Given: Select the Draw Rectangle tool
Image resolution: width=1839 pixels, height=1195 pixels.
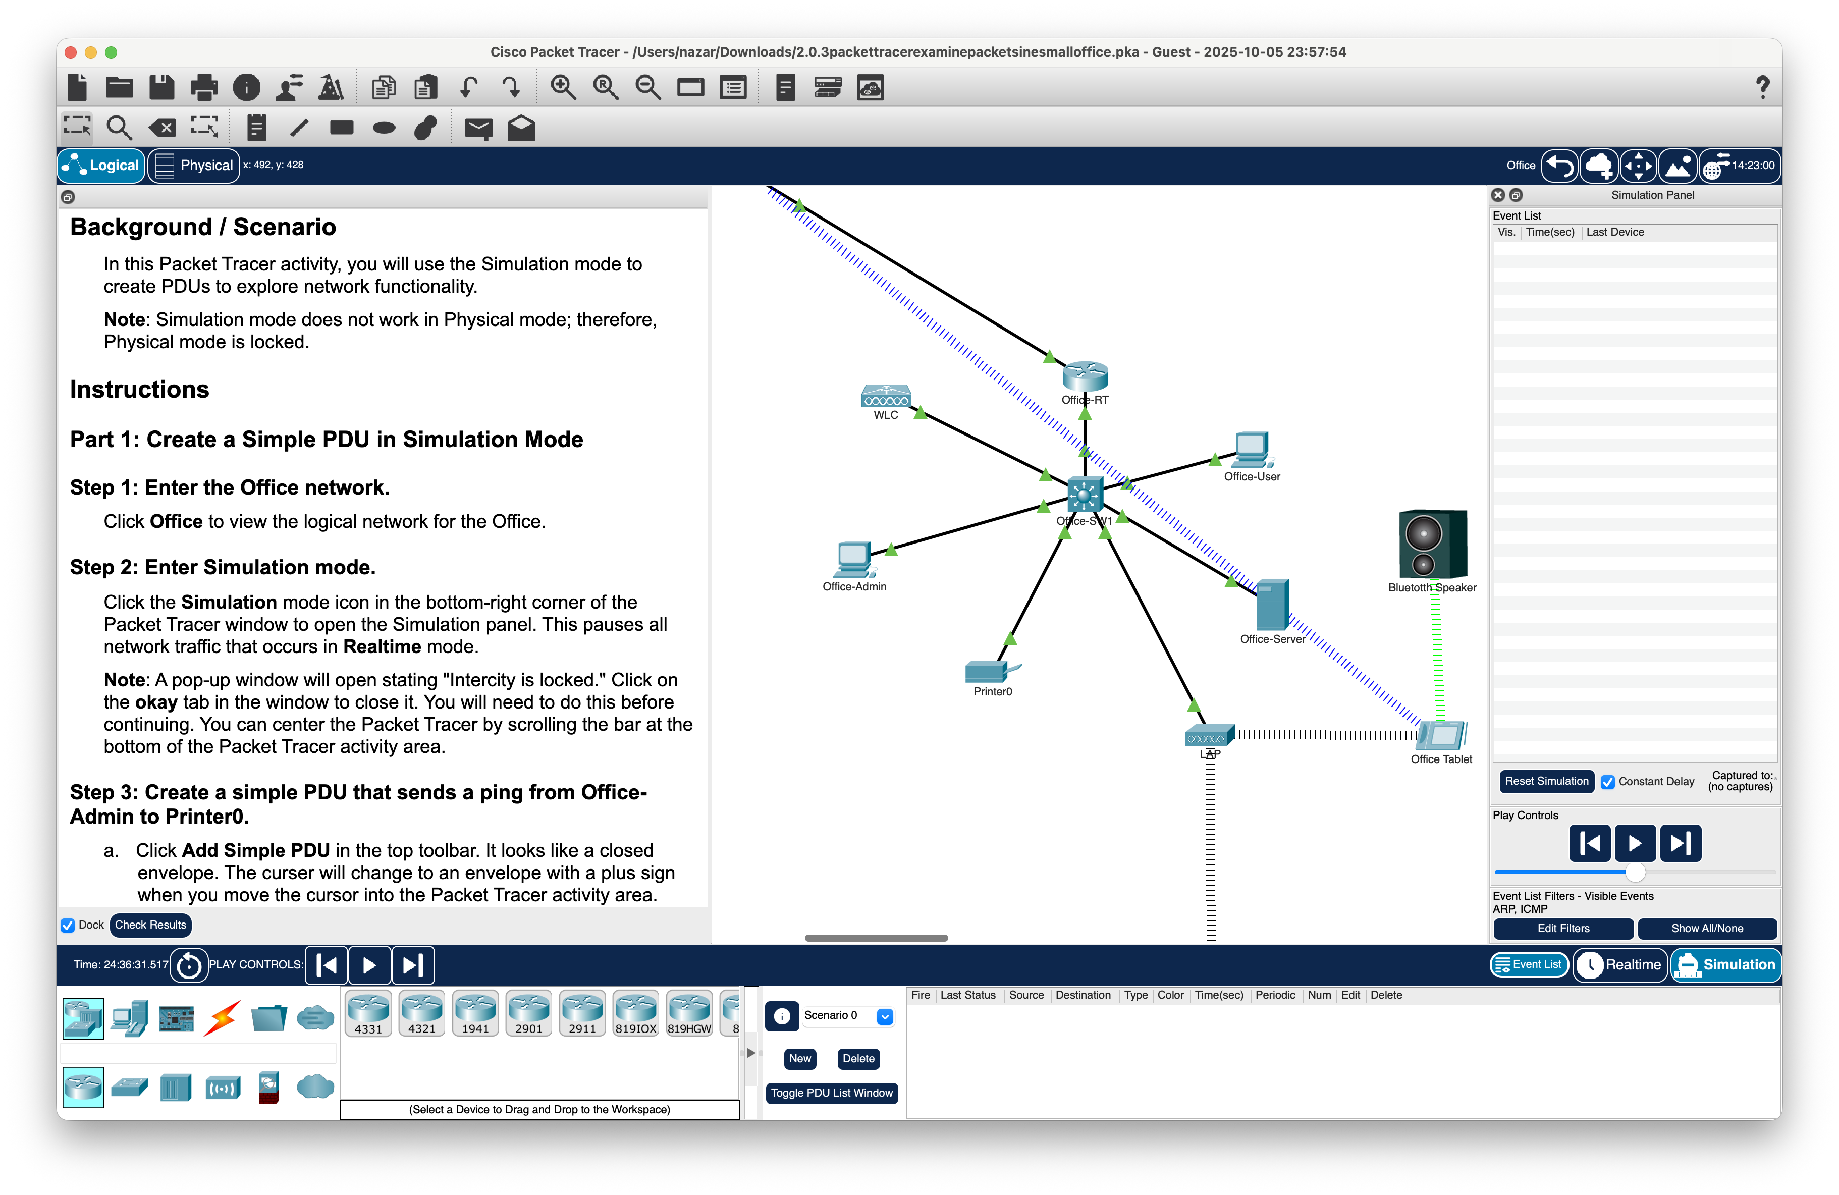Looking at the screenshot, I should 342,128.
